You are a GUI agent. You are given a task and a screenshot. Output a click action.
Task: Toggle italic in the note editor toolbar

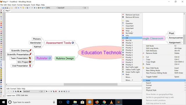coord(49,91)
